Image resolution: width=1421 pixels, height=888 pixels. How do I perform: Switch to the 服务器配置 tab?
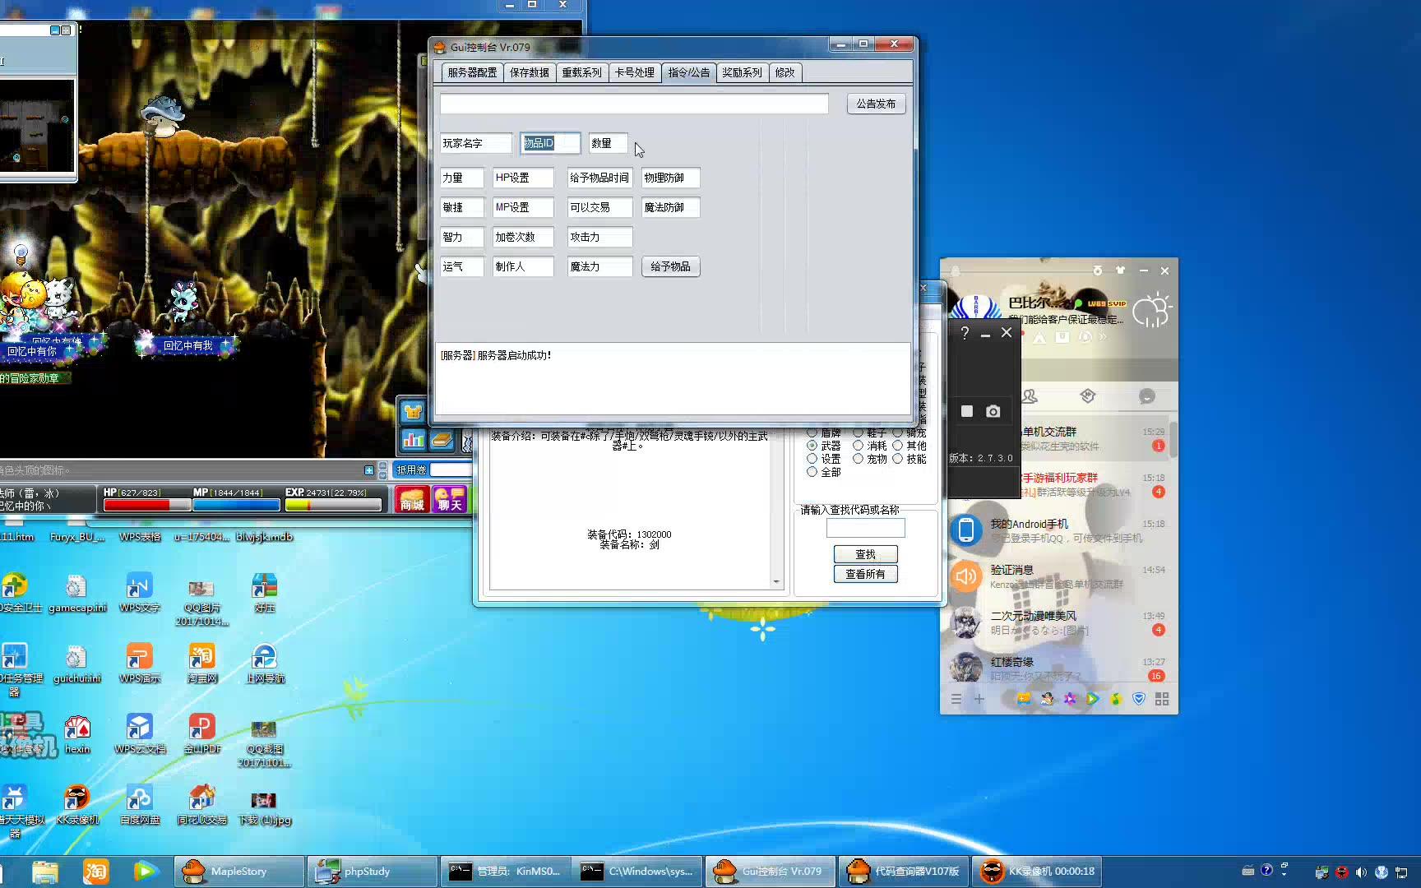click(472, 72)
